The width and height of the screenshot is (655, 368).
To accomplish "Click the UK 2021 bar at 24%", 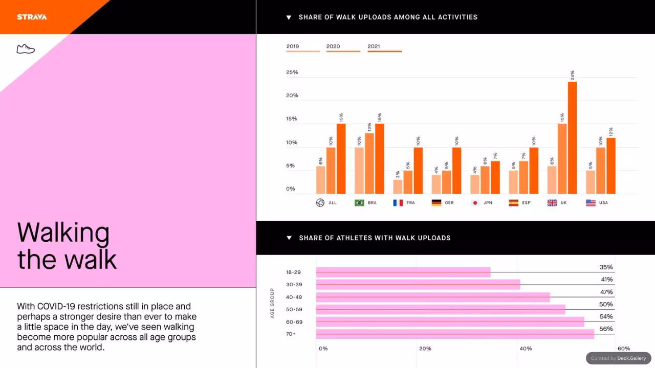I will point(572,138).
